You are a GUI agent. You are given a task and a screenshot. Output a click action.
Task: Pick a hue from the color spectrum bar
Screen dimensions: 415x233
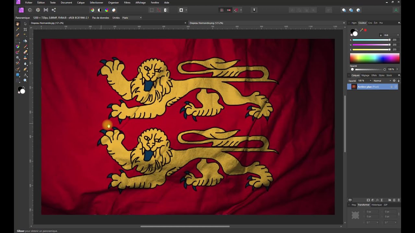click(375, 58)
